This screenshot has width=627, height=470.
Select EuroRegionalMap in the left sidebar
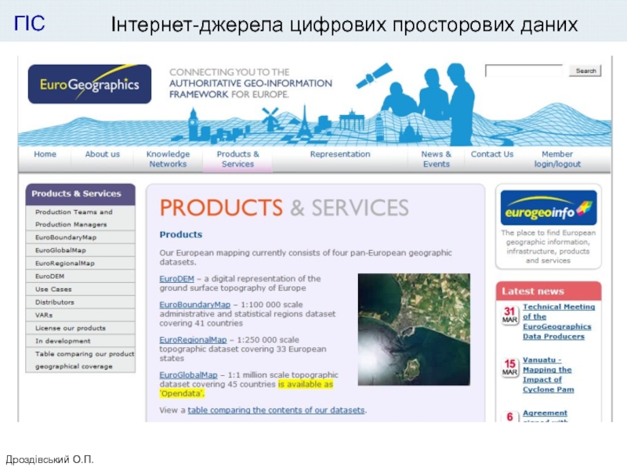pyautogui.click(x=81, y=263)
